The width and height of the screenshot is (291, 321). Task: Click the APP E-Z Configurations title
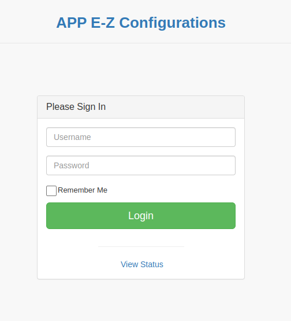pos(141,23)
